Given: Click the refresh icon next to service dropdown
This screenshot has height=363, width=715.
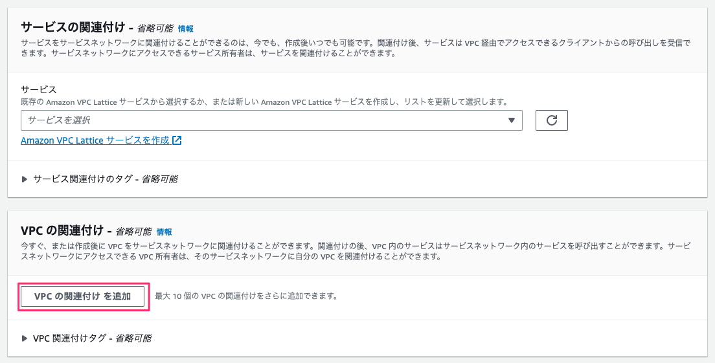Looking at the screenshot, I should pos(551,120).
